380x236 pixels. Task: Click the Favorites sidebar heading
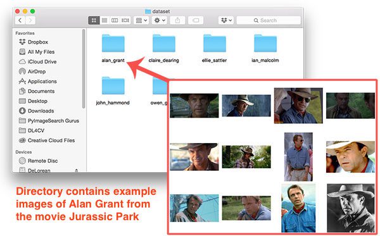25,33
